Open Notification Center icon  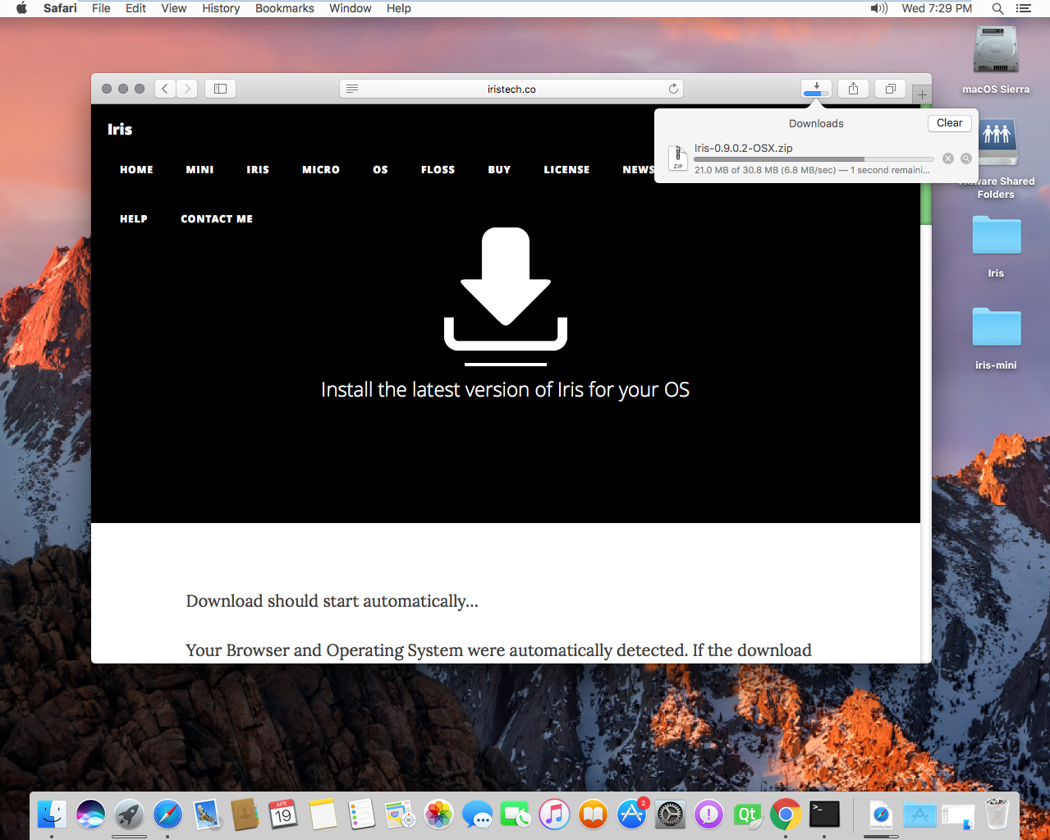click(x=1023, y=8)
